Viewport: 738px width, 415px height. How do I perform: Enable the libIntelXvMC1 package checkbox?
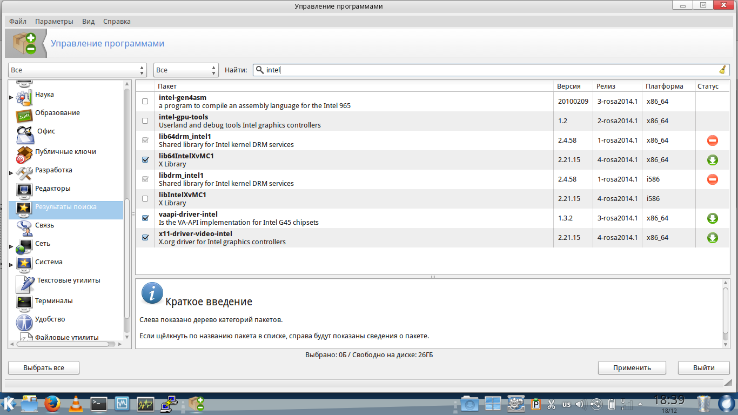(x=145, y=199)
